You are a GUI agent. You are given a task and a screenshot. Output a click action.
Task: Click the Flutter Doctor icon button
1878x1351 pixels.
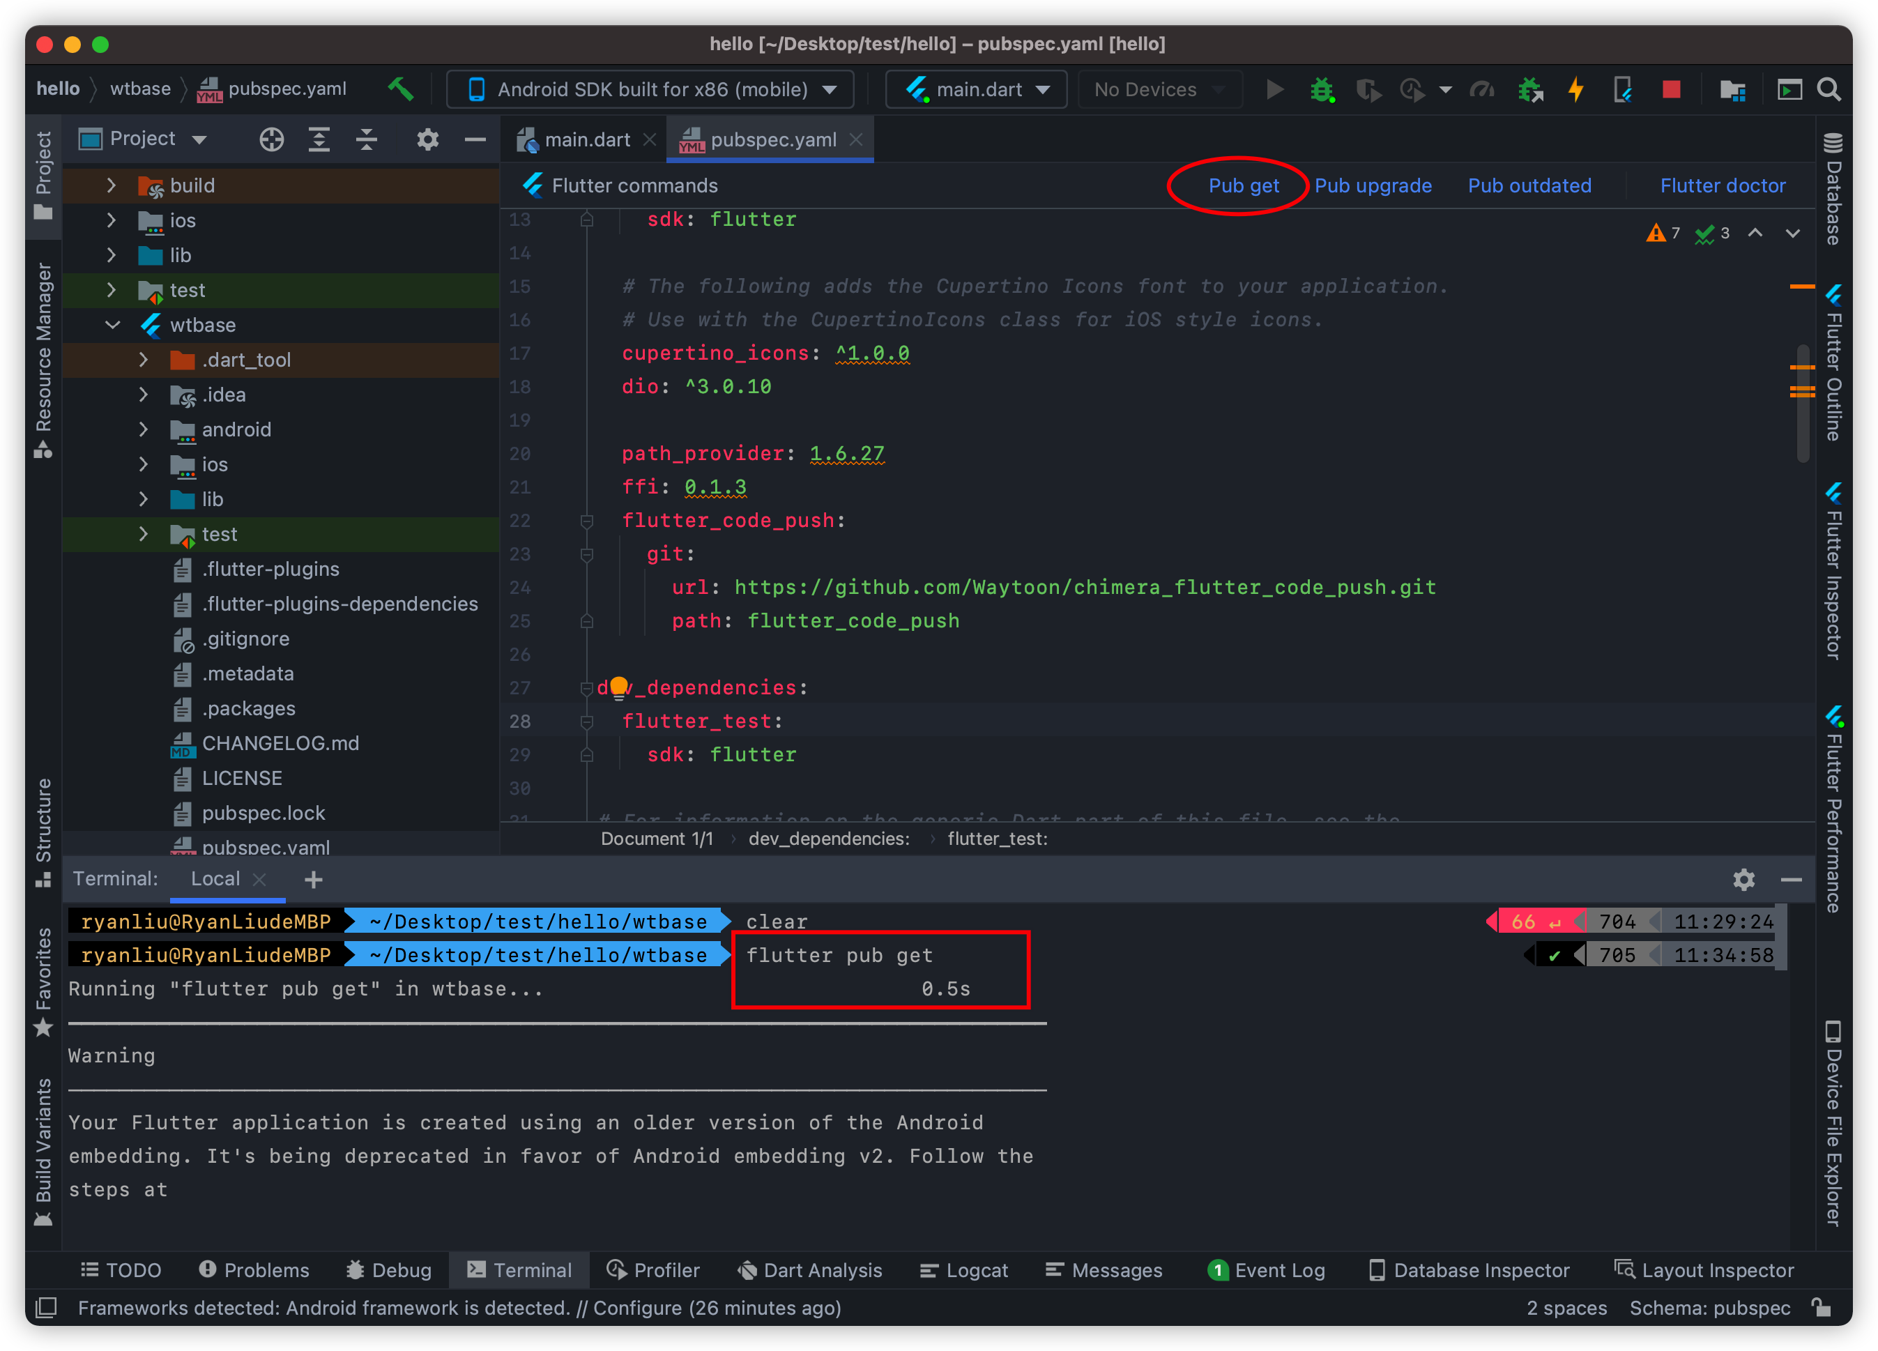[x=1726, y=185]
